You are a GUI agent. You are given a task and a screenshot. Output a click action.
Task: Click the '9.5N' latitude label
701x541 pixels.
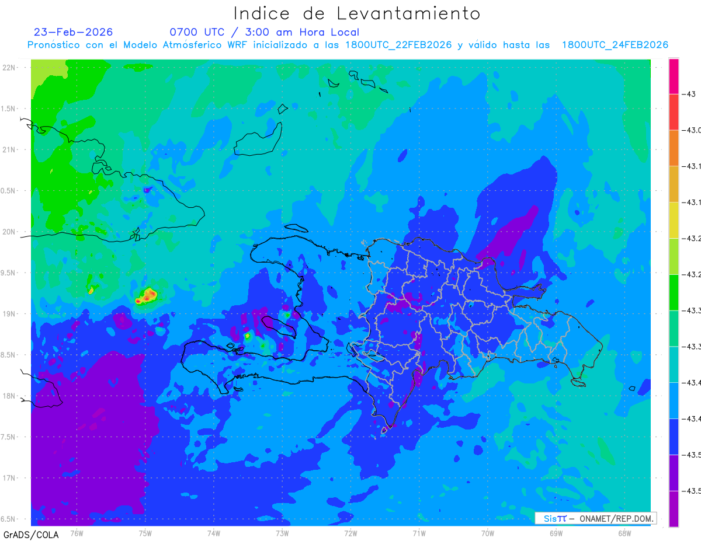[9, 273]
